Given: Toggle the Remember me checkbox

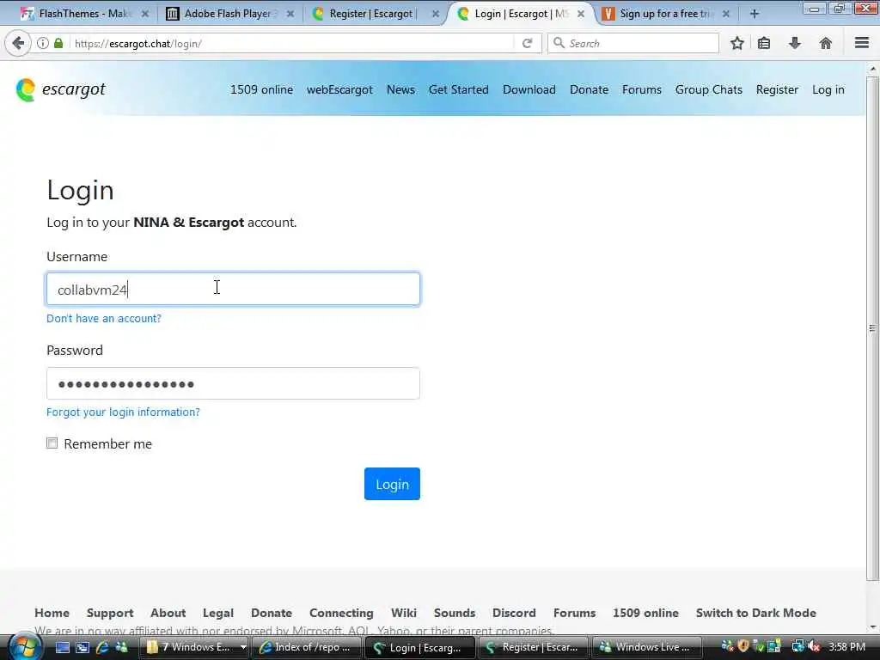Looking at the screenshot, I should coord(52,443).
